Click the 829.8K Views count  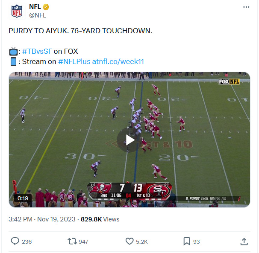tap(100, 219)
